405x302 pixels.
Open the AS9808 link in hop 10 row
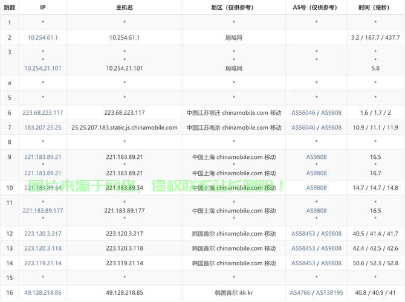(316, 188)
